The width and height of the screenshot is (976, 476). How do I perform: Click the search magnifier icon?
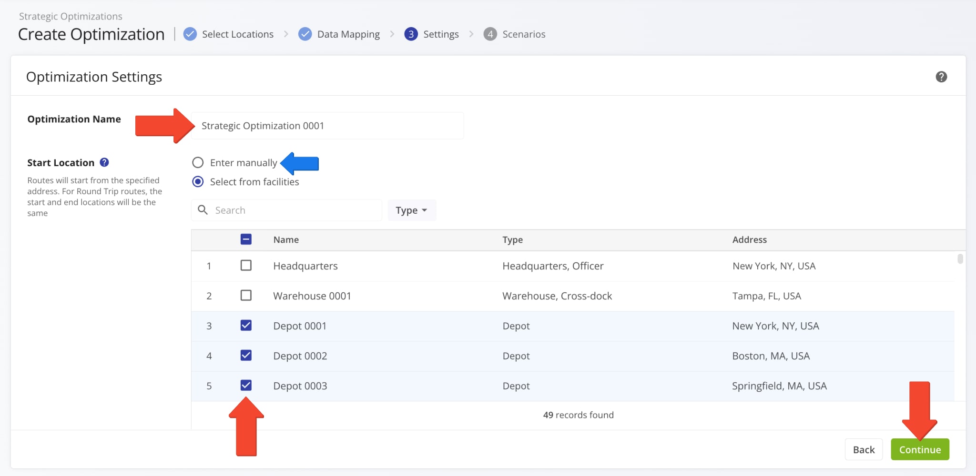pos(203,210)
